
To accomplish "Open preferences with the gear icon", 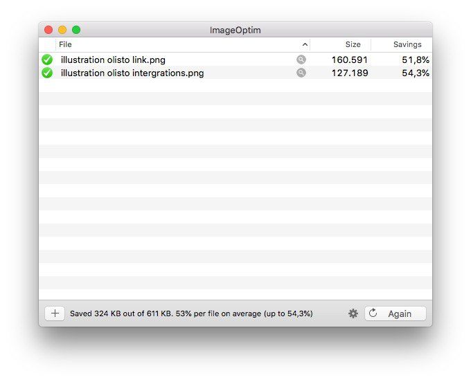I will (353, 313).
